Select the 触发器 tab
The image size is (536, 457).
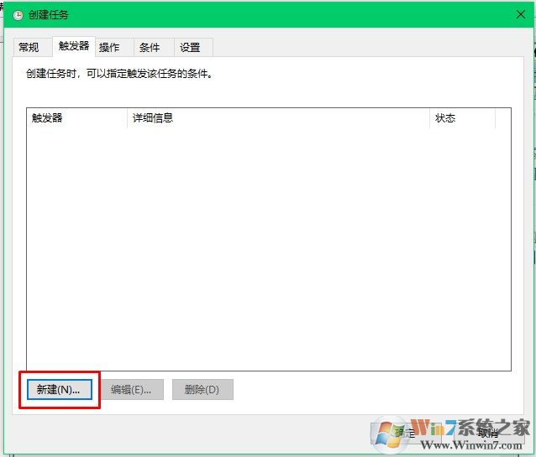pyautogui.click(x=73, y=46)
